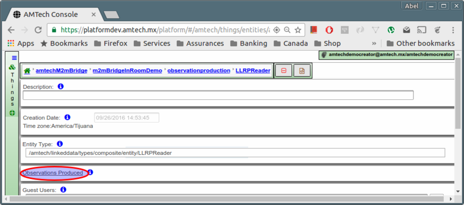This screenshot has height=205, width=464.
Task: Open the grey triangle extension icon
Action: pos(376,30)
